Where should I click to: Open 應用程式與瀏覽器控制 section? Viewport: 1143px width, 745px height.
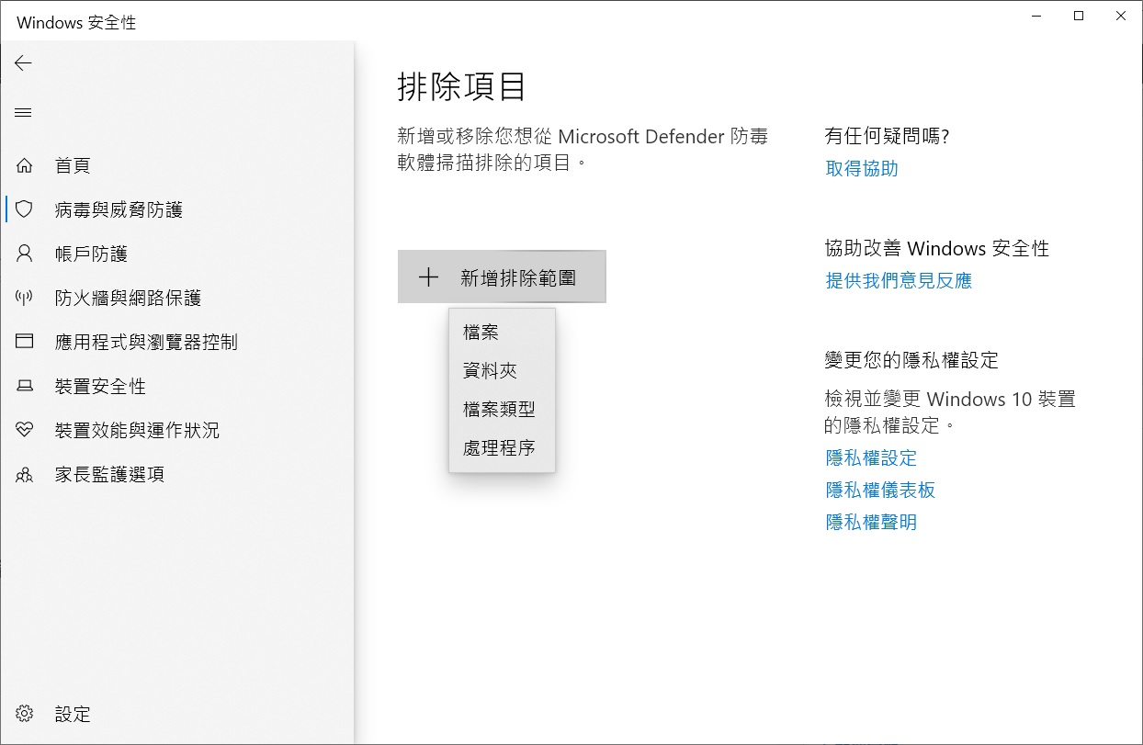176,342
